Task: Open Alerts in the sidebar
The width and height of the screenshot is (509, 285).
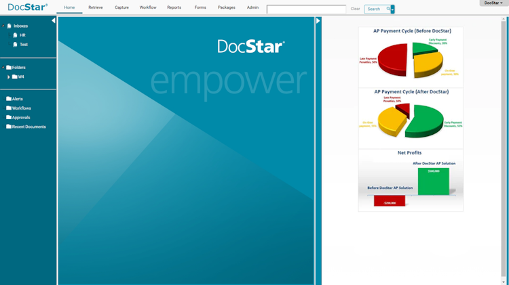Action: tap(18, 99)
